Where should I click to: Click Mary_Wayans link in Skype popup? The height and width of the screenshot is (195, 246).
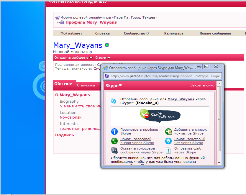pos(181,99)
